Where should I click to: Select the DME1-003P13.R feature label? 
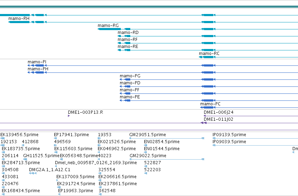pos(85,112)
